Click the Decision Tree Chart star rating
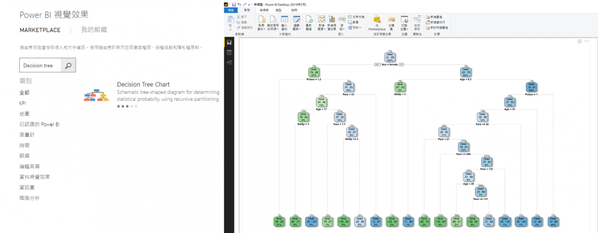This screenshot has width=598, height=233. pyautogui.click(x=128, y=106)
